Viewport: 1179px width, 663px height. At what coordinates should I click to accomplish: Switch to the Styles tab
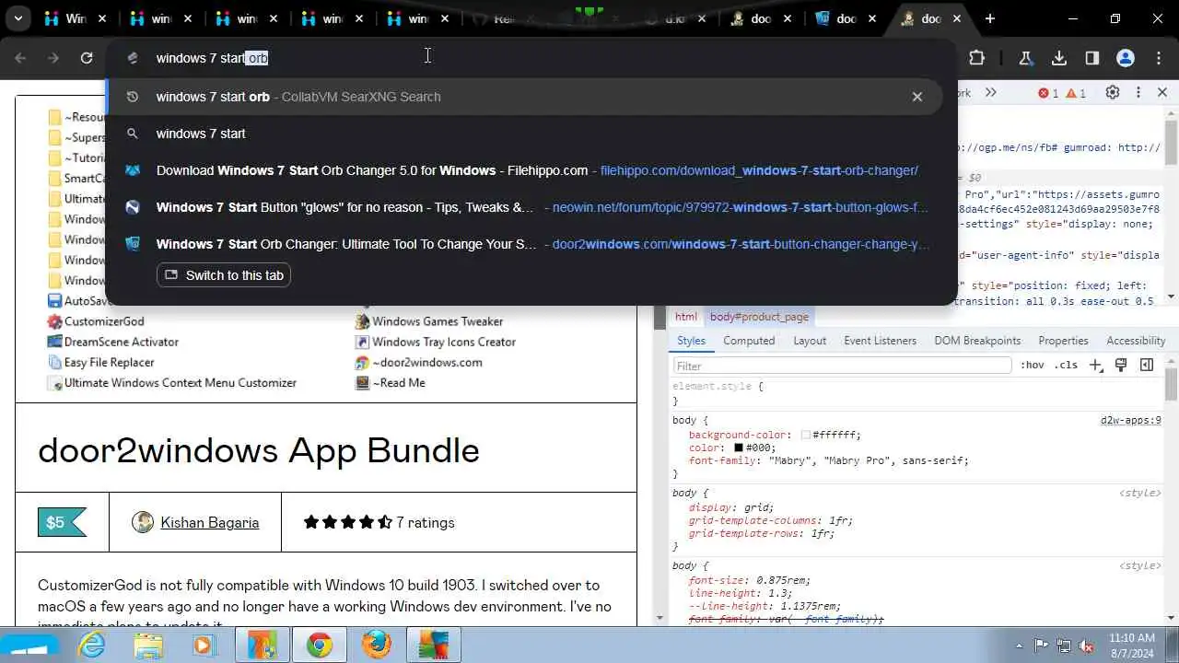[x=691, y=341]
